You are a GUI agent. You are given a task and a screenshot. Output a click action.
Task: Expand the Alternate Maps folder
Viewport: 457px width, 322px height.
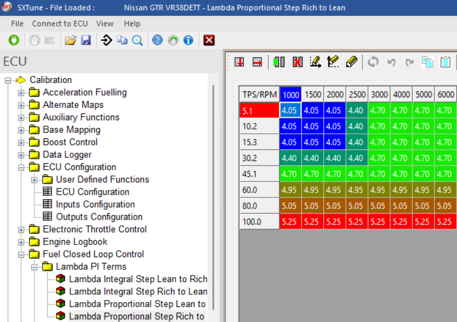21,105
